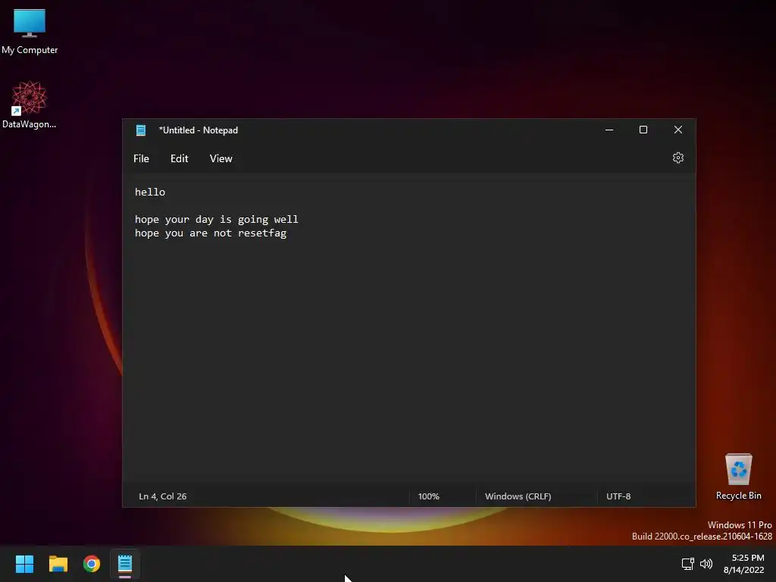Click the 100% zoom level in status bar
Image resolution: width=776 pixels, height=582 pixels.
click(429, 496)
